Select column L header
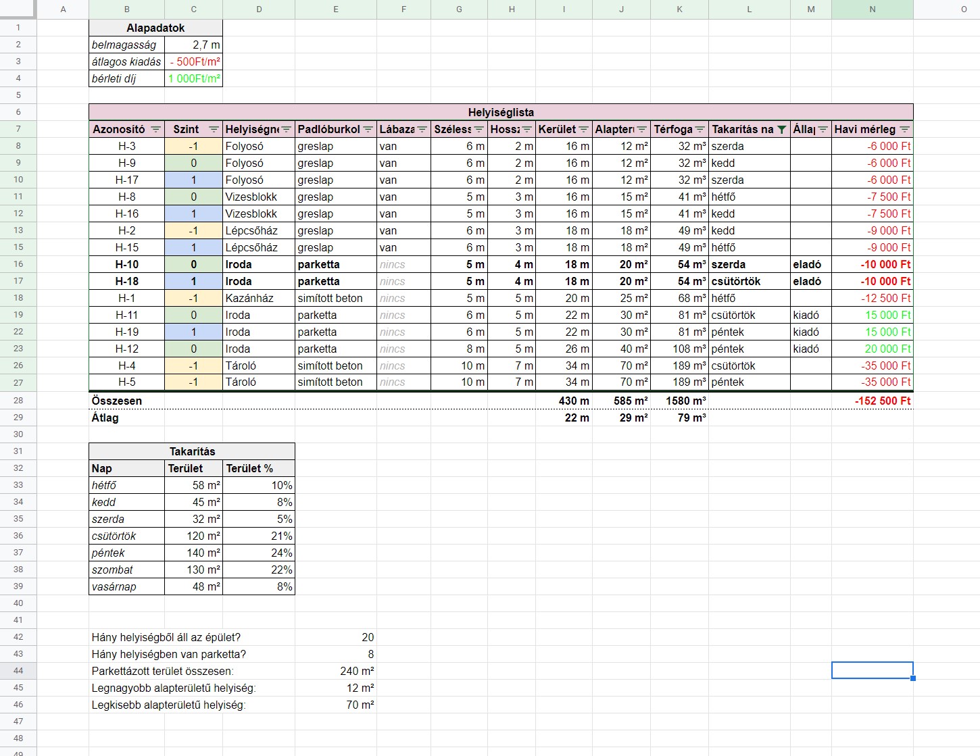The width and height of the screenshot is (980, 756). tap(749, 9)
